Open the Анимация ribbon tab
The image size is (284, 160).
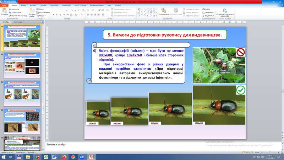point(66,5)
